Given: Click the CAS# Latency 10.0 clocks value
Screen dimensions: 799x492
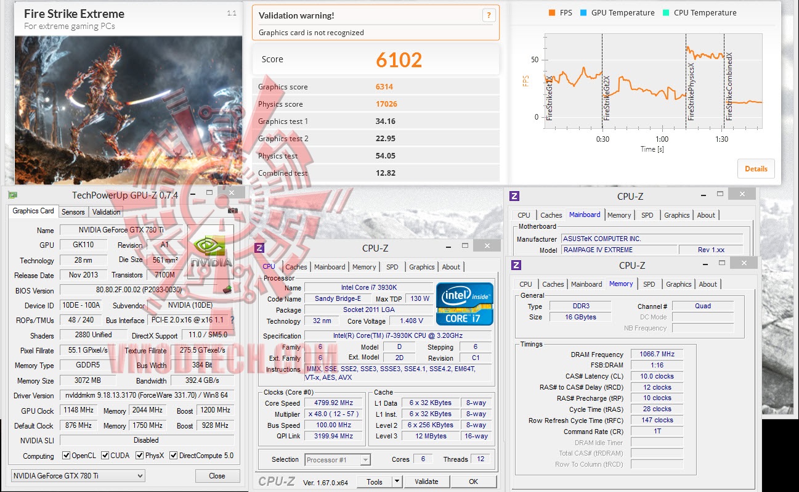Looking at the screenshot, I should [657, 376].
